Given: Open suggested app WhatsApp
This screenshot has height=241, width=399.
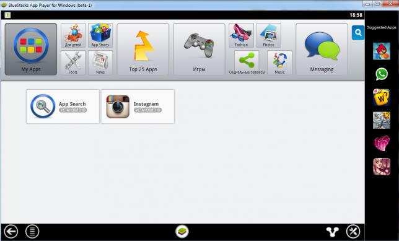Looking at the screenshot, I should coord(382,74).
